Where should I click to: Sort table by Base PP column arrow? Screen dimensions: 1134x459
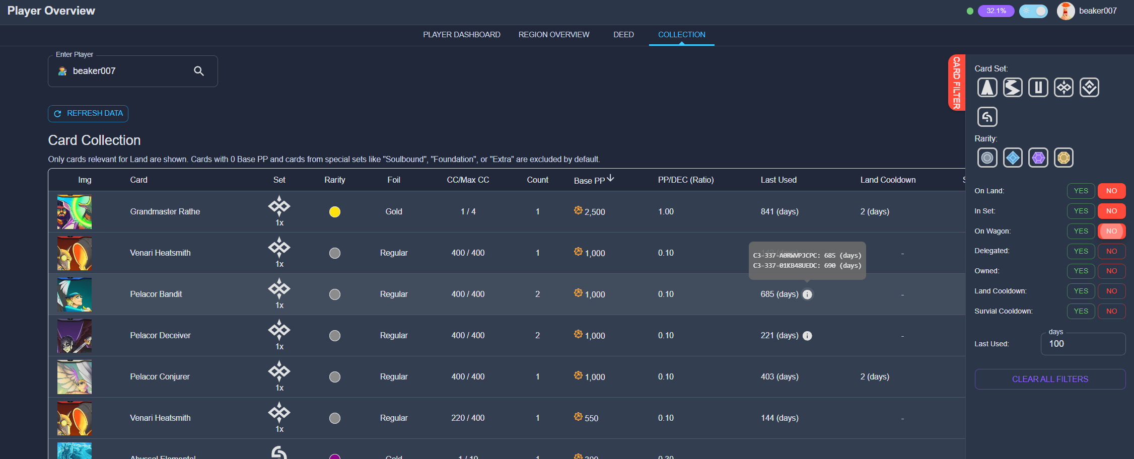click(610, 179)
